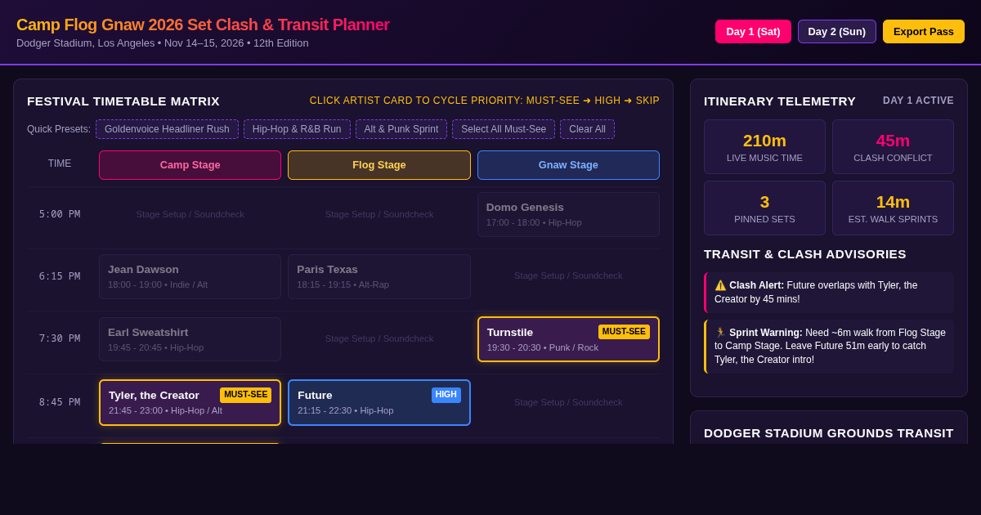Open the Sprint Warning advisory
This screenshot has height=515, width=981.
pos(829,347)
